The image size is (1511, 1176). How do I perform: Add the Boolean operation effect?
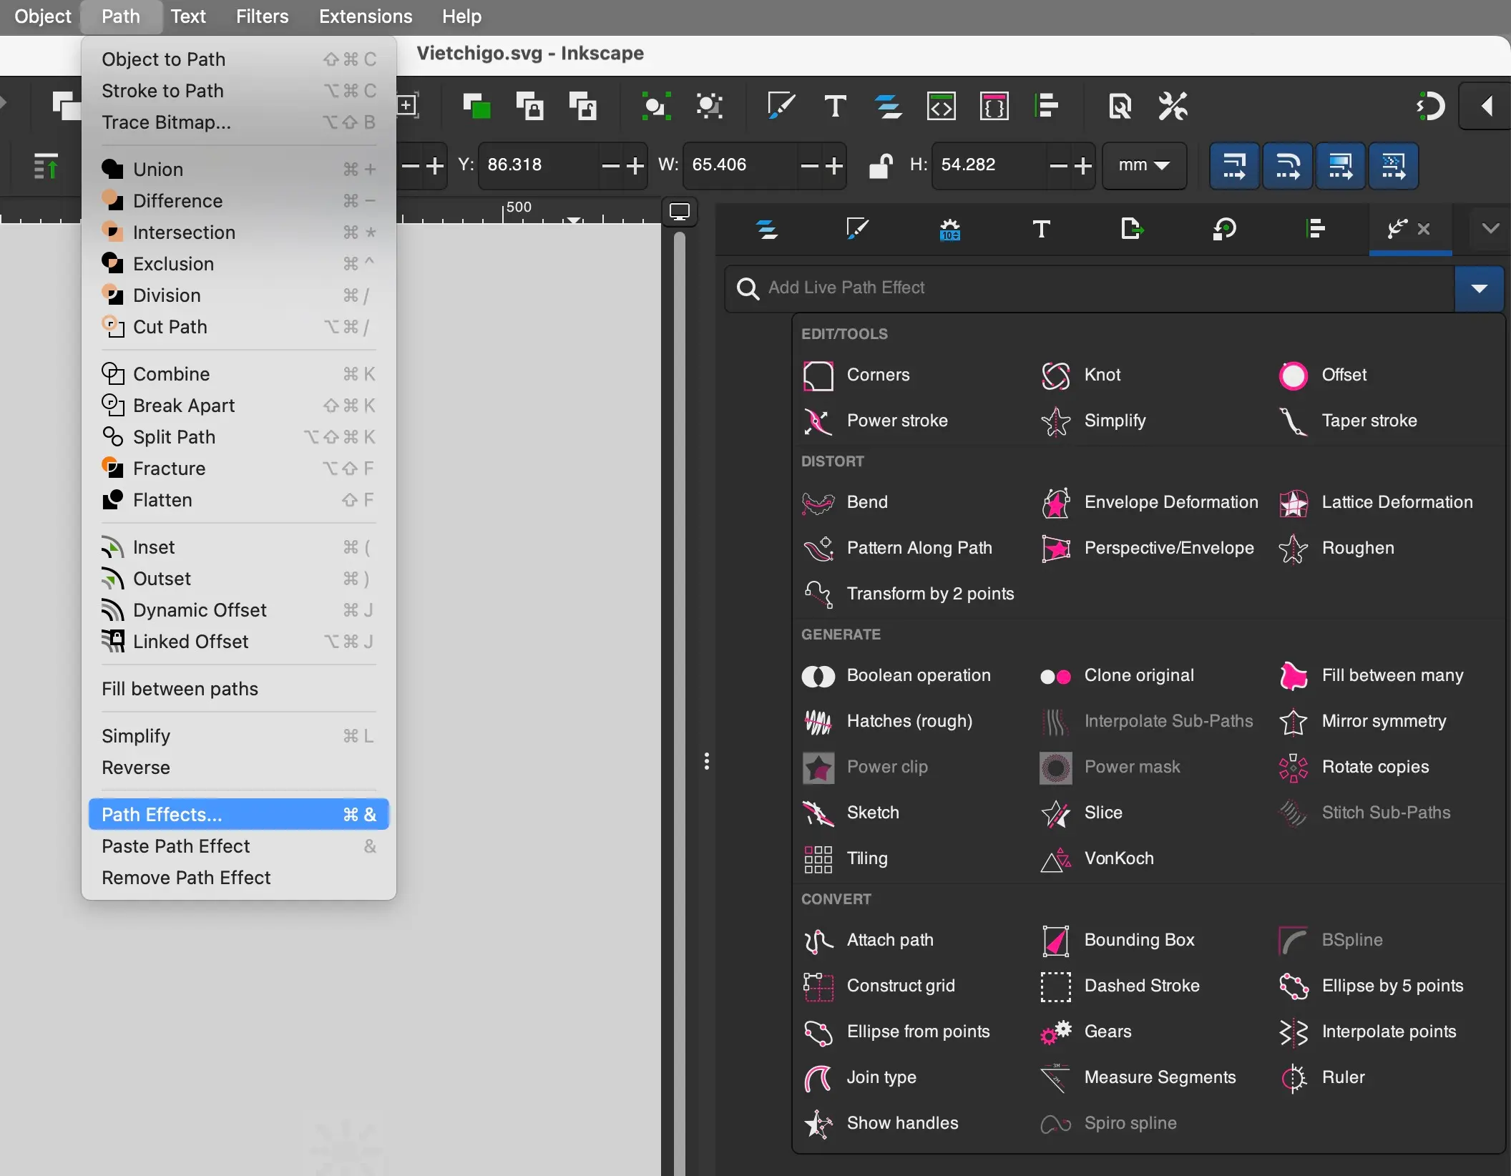tap(918, 675)
